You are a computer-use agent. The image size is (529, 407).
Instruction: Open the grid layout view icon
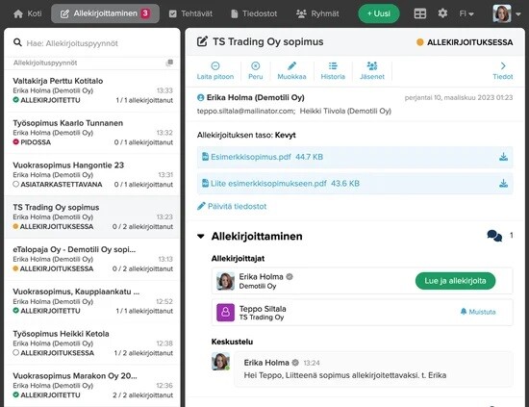(x=420, y=13)
